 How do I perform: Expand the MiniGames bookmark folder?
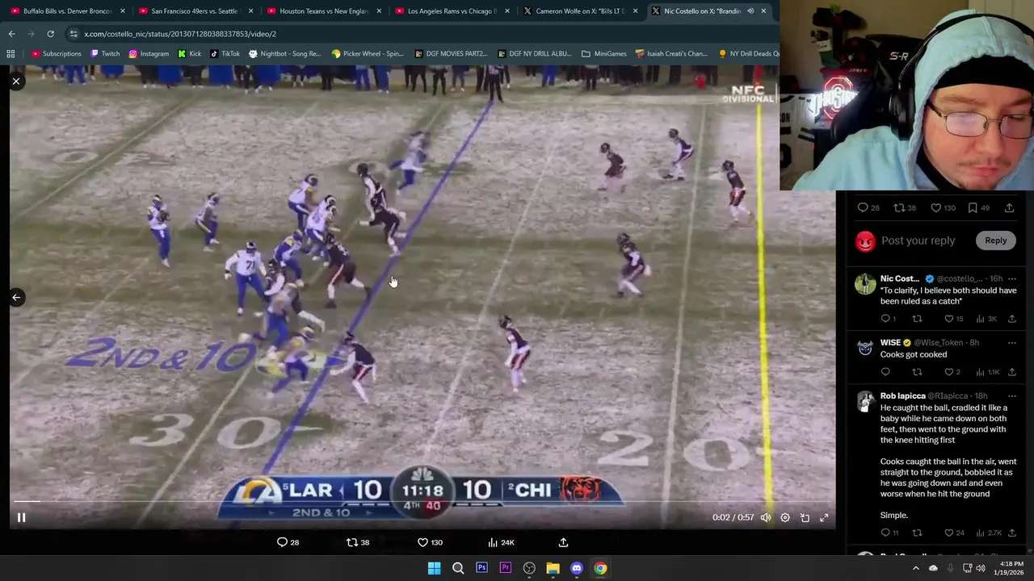(x=603, y=54)
